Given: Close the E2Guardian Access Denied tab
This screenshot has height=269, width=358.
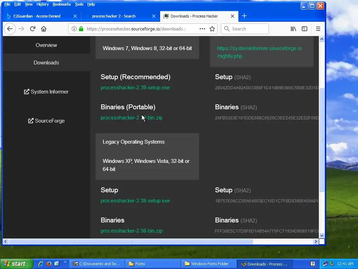Looking at the screenshot, I should (75, 16).
